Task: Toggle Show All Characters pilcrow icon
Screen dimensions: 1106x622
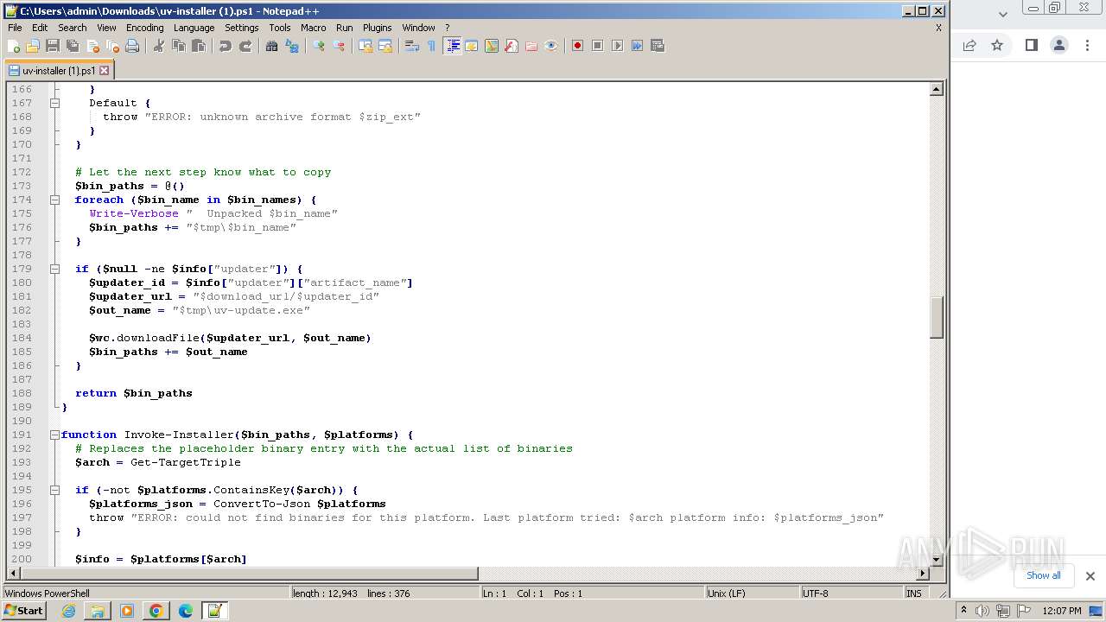Action: (x=432, y=46)
